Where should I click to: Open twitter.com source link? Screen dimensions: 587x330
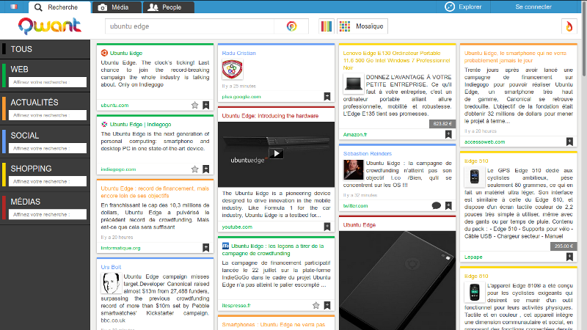coord(356,205)
